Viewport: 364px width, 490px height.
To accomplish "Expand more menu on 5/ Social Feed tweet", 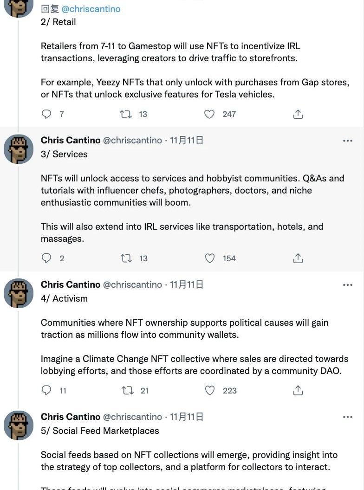I will (347, 417).
